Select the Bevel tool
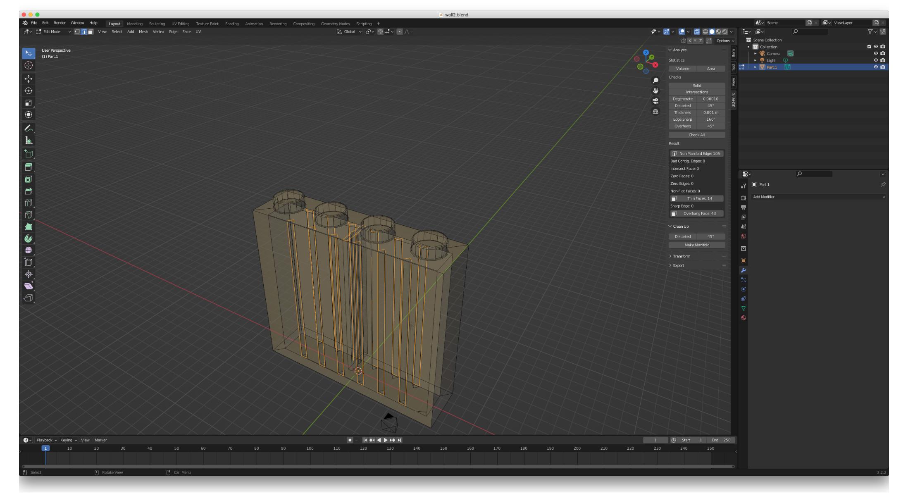 [29, 191]
